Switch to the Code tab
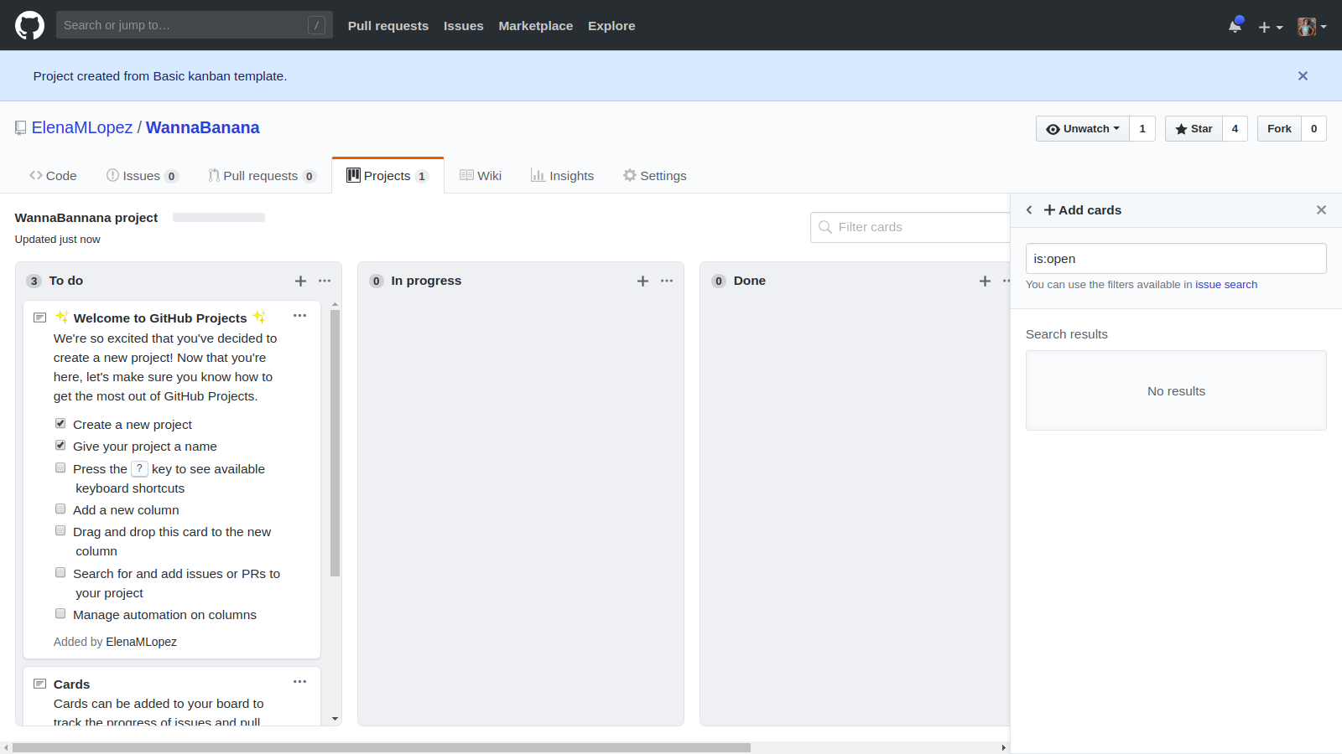Image resolution: width=1342 pixels, height=754 pixels. point(53,176)
